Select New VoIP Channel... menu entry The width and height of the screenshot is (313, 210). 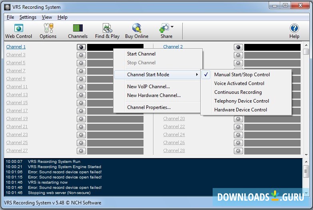coord(157,87)
